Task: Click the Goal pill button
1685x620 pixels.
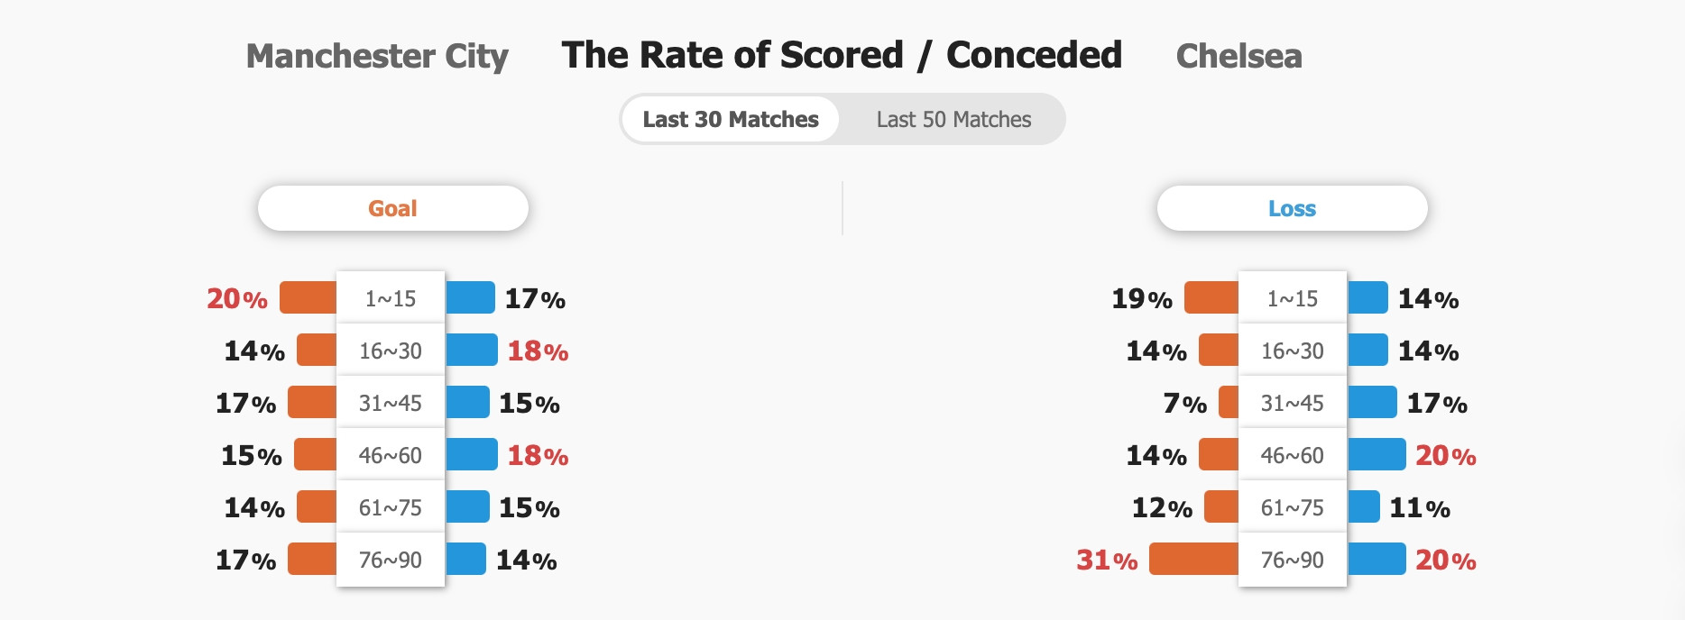Action: [392, 208]
